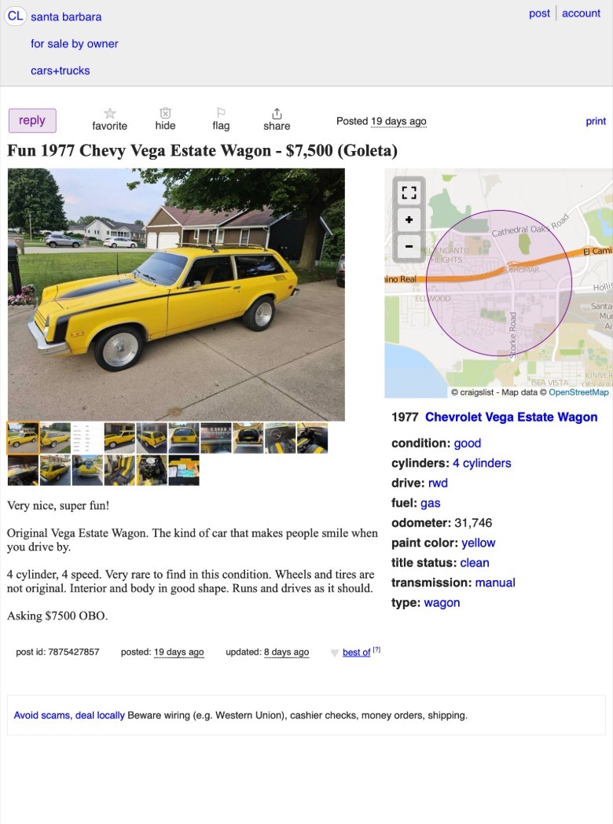Expand the map to fullscreen

(409, 193)
